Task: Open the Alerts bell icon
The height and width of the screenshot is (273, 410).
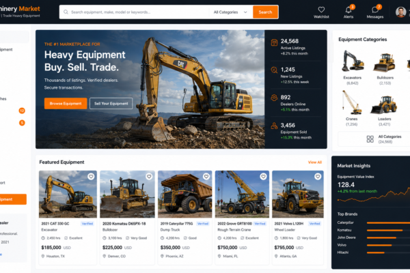Action: [348, 10]
